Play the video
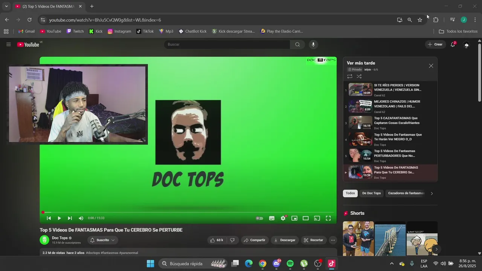 [59, 218]
